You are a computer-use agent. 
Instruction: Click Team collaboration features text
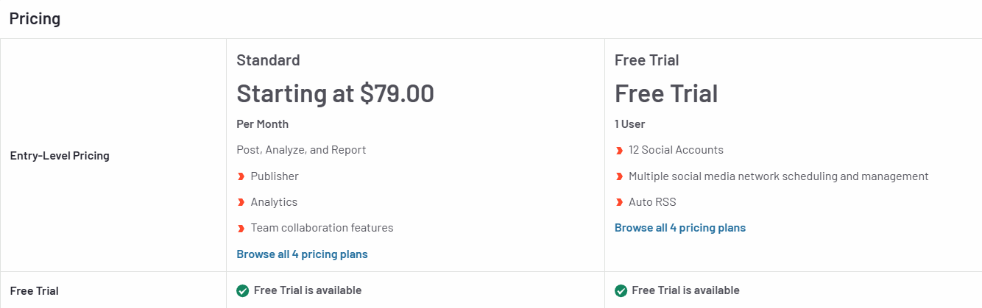[x=322, y=228]
